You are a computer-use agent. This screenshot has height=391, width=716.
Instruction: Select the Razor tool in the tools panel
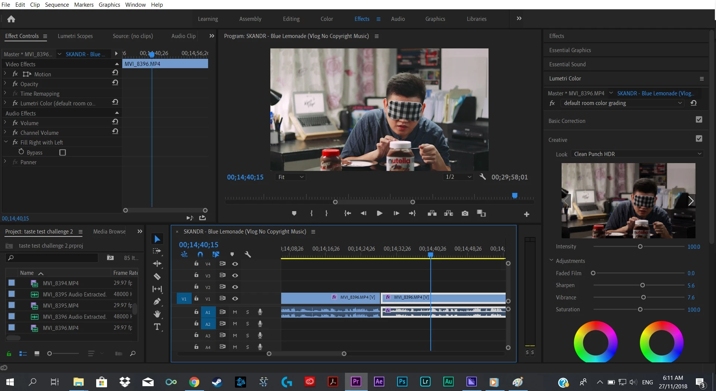tap(157, 276)
